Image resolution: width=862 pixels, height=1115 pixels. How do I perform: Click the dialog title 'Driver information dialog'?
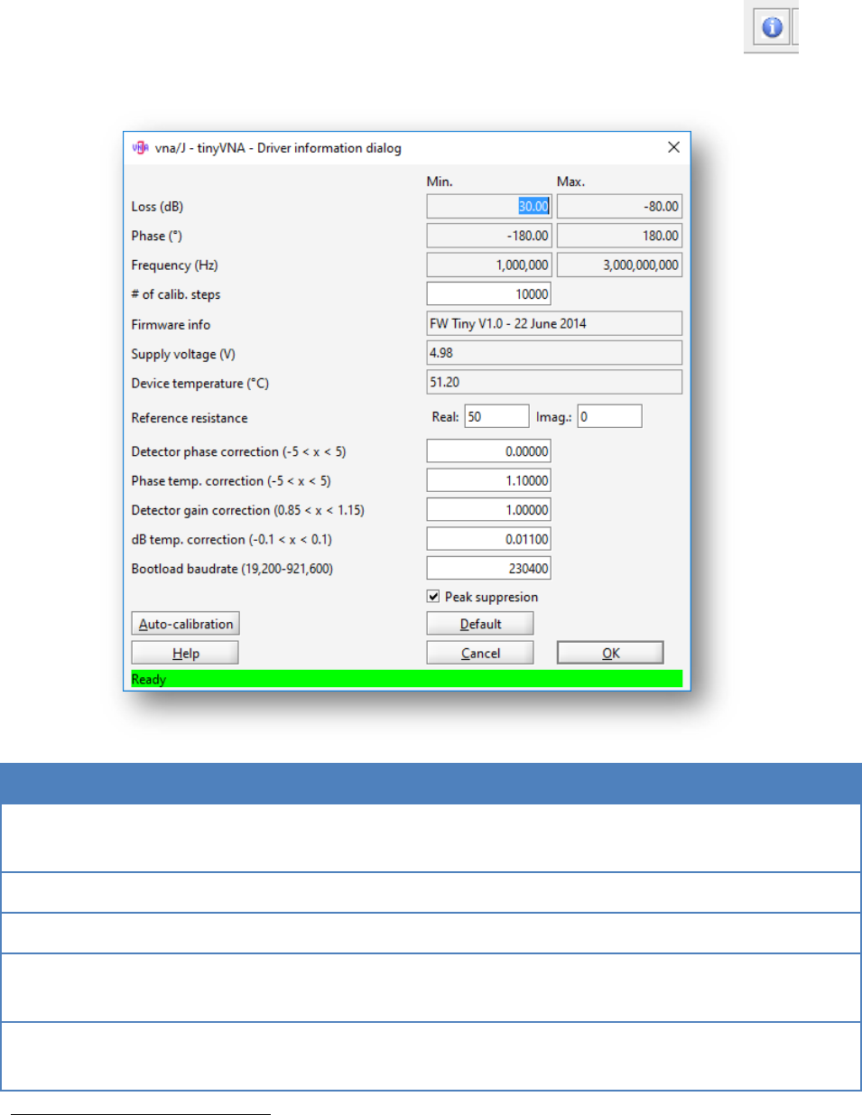tap(329, 147)
